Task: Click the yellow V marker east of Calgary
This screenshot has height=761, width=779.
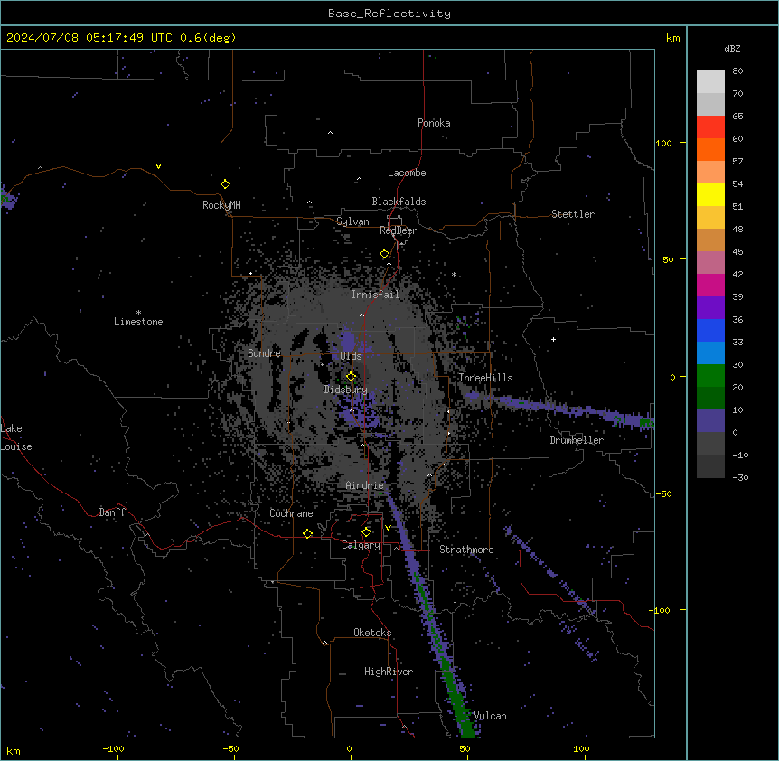Action: click(388, 528)
